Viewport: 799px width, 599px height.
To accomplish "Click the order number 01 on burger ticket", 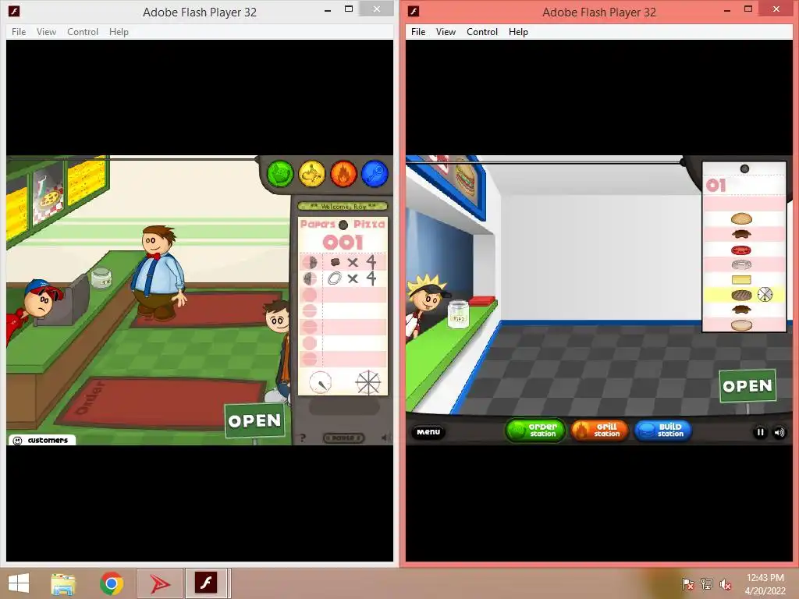I will (x=716, y=185).
